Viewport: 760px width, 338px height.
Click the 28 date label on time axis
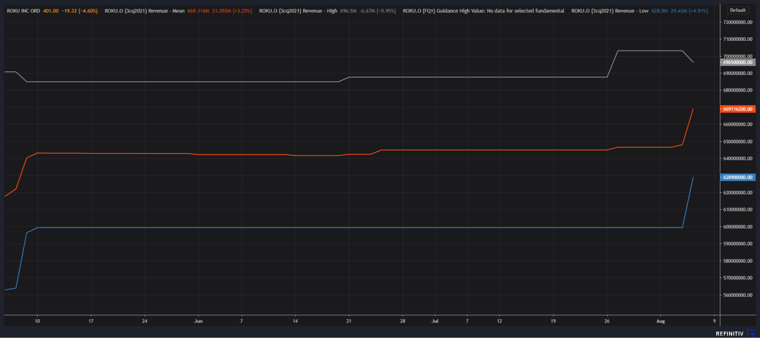(x=403, y=321)
